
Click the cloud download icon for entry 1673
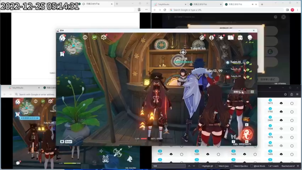281,103
